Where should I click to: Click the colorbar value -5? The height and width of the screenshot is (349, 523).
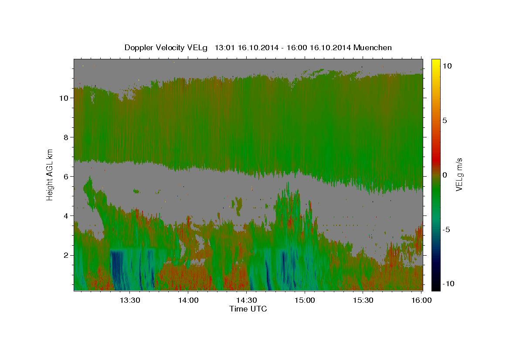[x=447, y=229]
